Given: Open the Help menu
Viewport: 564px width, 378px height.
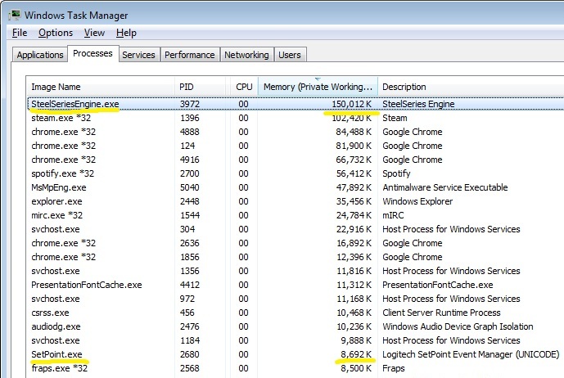Looking at the screenshot, I should [x=126, y=33].
